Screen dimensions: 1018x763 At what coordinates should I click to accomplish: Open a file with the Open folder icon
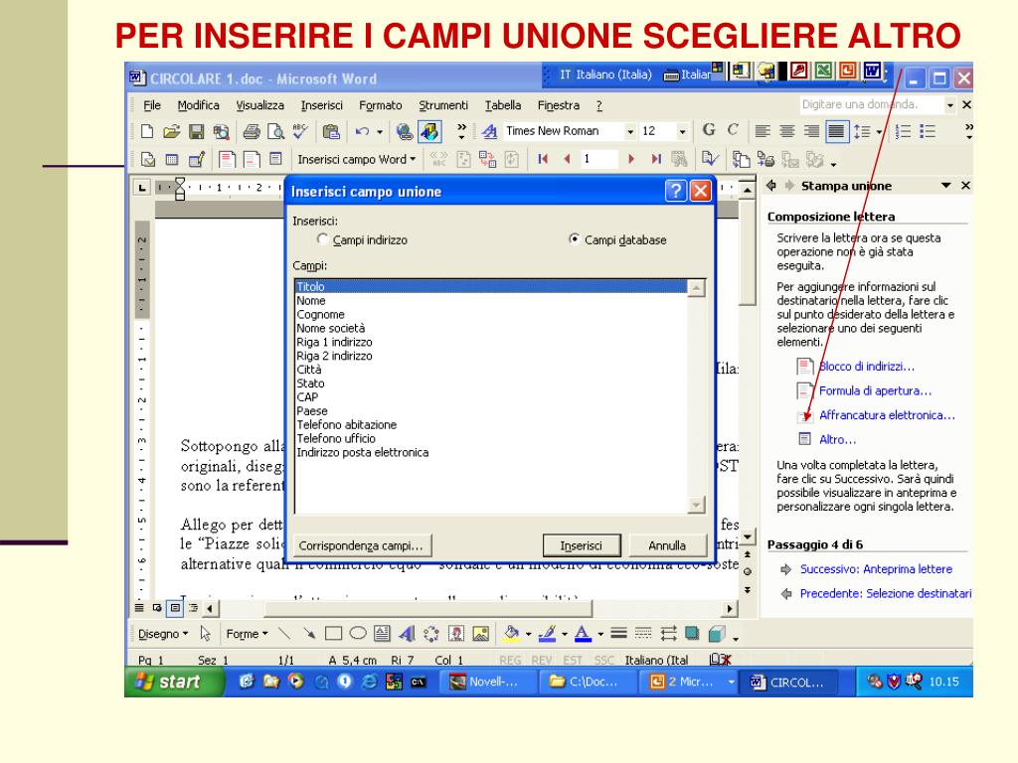pos(171,132)
